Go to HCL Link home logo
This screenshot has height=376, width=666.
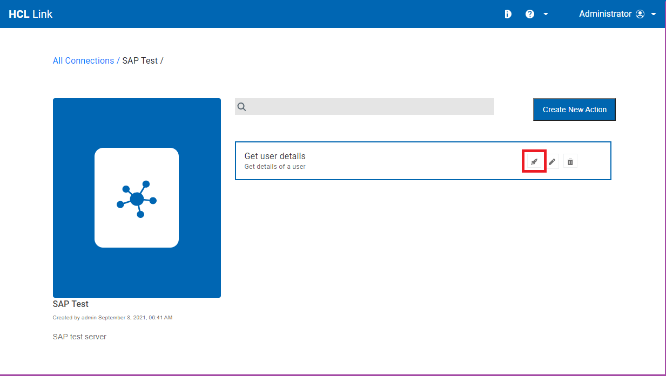31,14
